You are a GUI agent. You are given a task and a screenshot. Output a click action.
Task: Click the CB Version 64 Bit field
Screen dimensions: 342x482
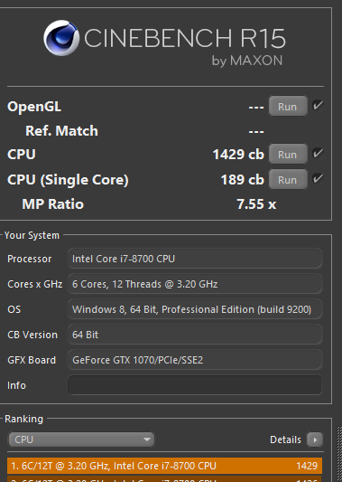tap(195, 335)
